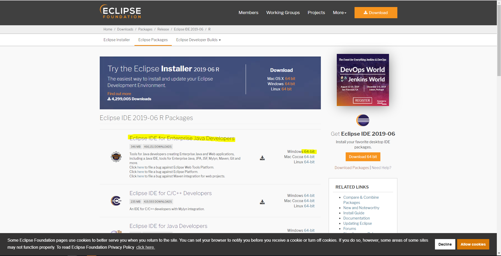This screenshot has width=501, height=256.
Task: Open the Release breadcrumb link
Action: pyautogui.click(x=163, y=29)
